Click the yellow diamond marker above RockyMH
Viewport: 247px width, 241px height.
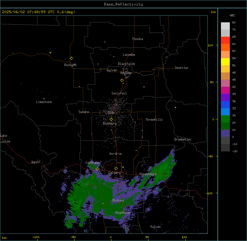point(72,58)
